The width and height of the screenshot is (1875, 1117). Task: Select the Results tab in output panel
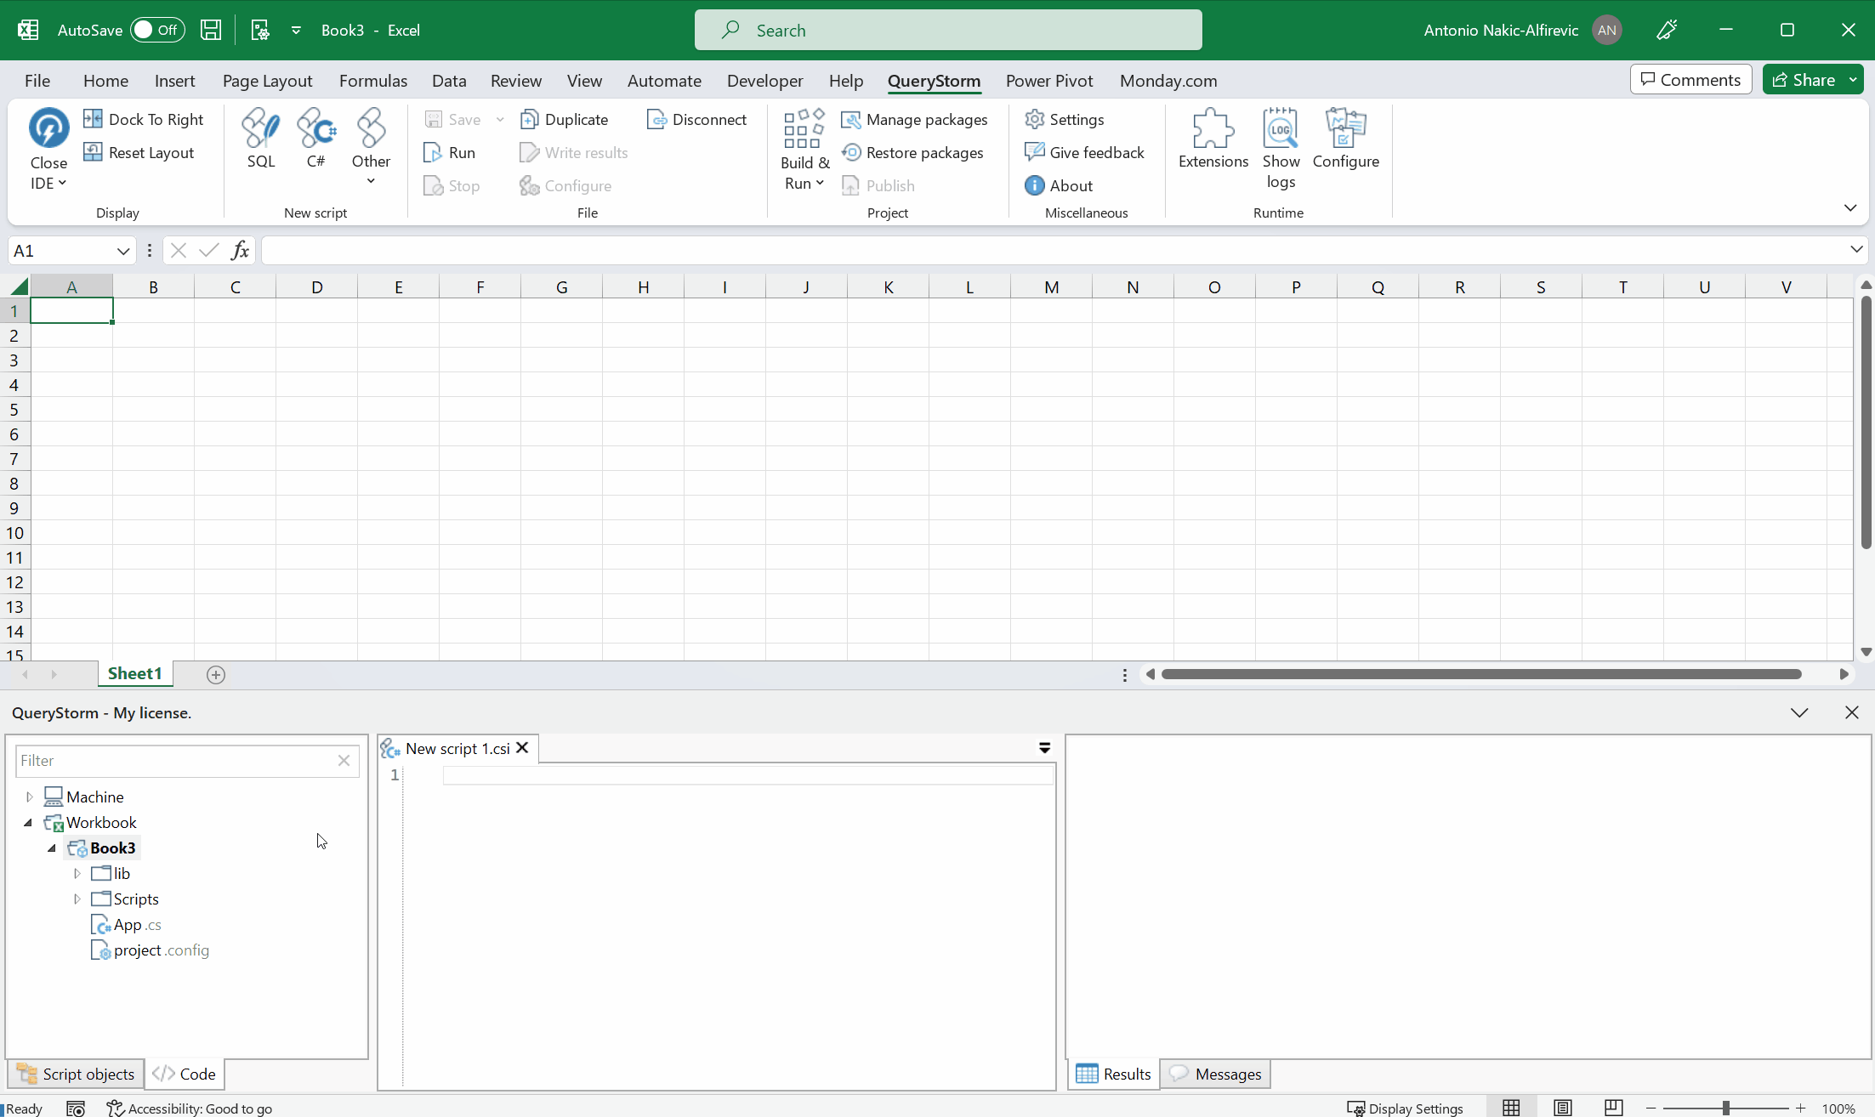[1114, 1073]
